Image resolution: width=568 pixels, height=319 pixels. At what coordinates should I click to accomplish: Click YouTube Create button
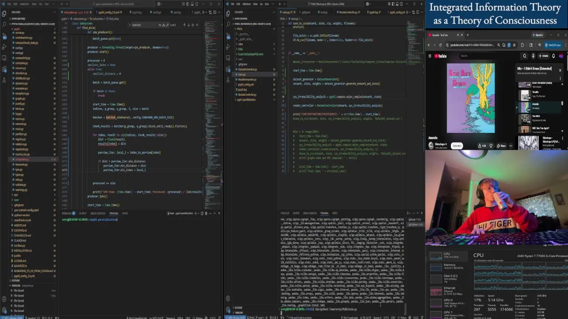pyautogui.click(x=543, y=56)
